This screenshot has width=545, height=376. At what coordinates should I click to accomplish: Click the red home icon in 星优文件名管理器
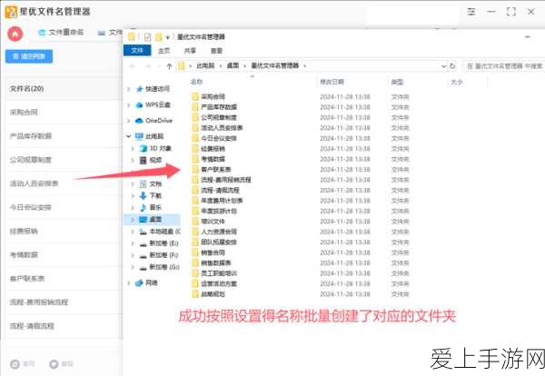click(15, 34)
